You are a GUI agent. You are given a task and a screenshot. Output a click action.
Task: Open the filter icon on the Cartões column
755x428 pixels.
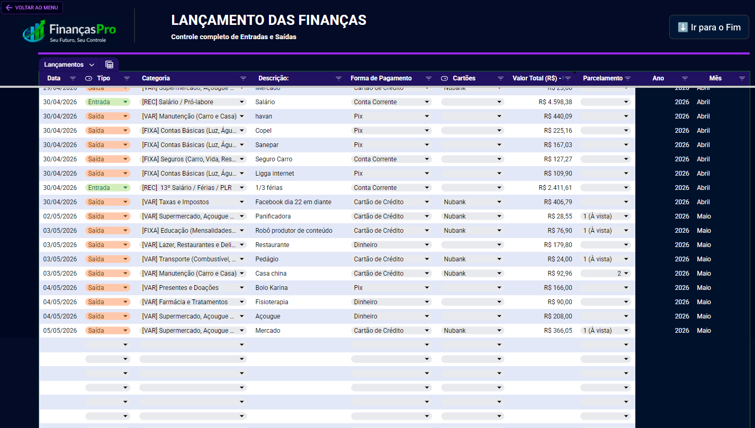[500, 78]
